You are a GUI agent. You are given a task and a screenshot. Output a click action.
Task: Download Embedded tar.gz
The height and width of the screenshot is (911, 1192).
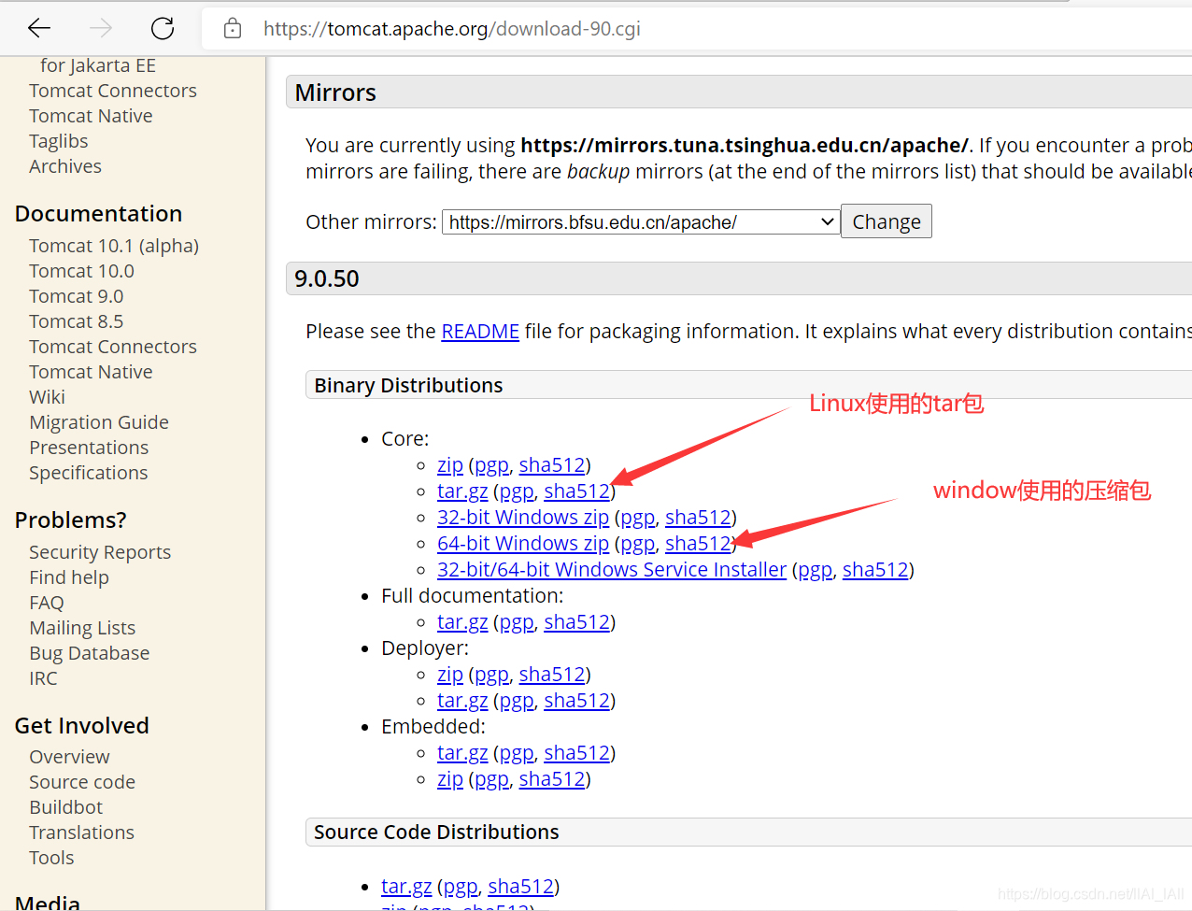[x=462, y=752]
